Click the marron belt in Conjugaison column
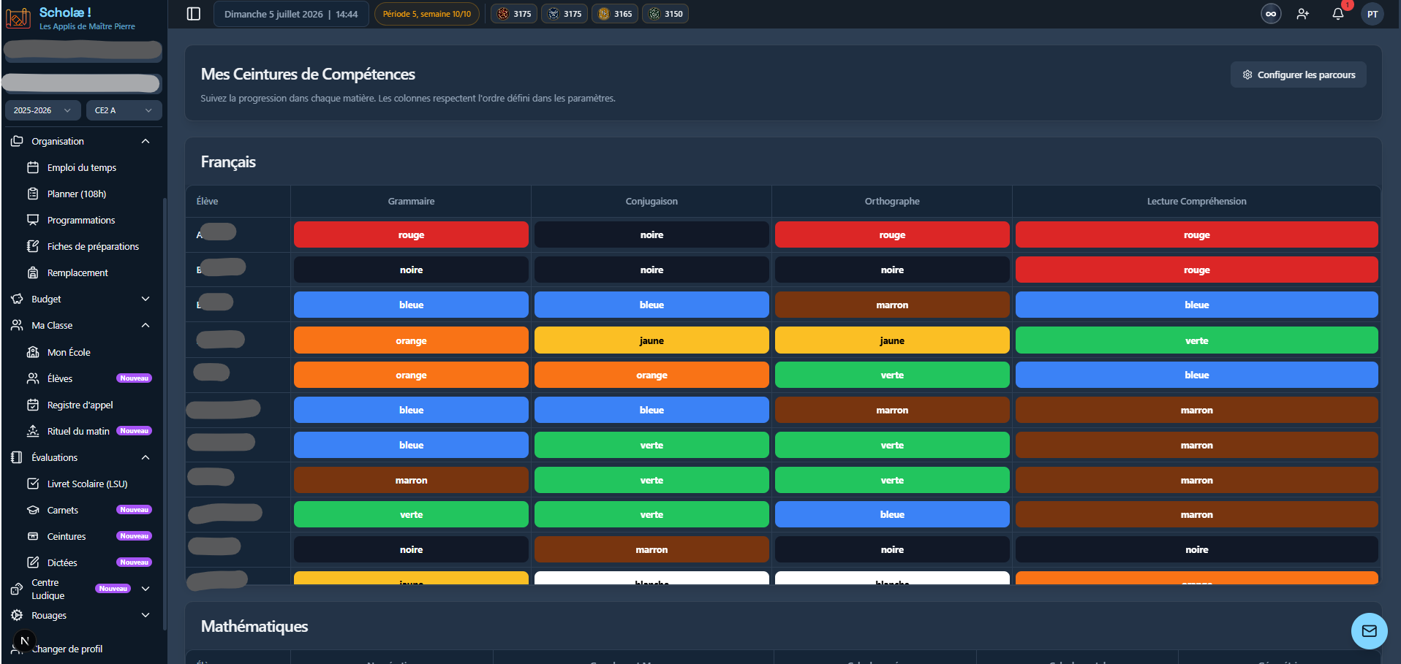The width and height of the screenshot is (1401, 664). 652,549
